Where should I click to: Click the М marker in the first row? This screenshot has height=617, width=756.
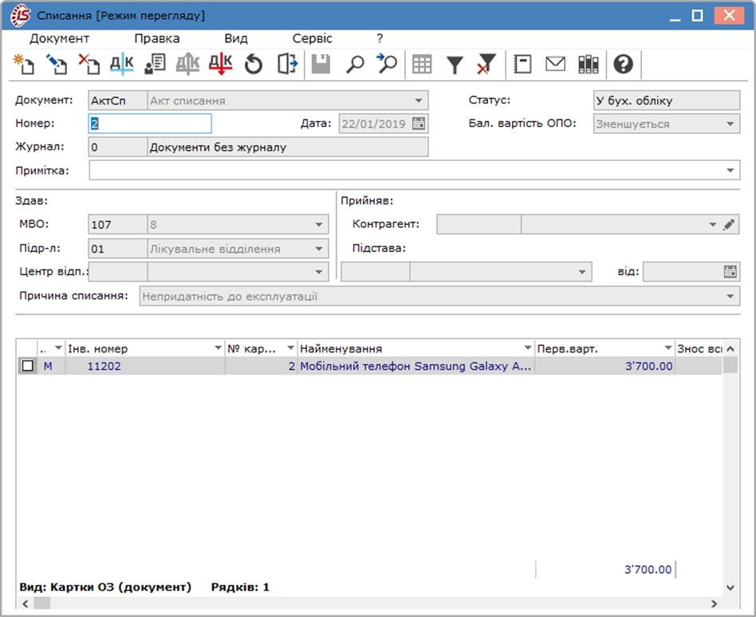click(x=48, y=366)
